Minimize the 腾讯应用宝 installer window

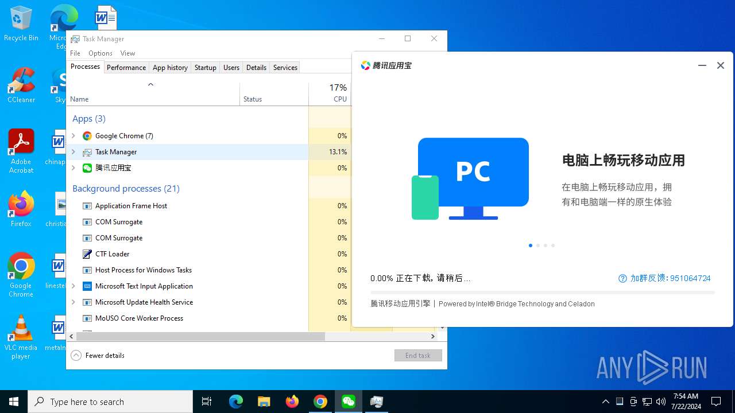[702, 65]
